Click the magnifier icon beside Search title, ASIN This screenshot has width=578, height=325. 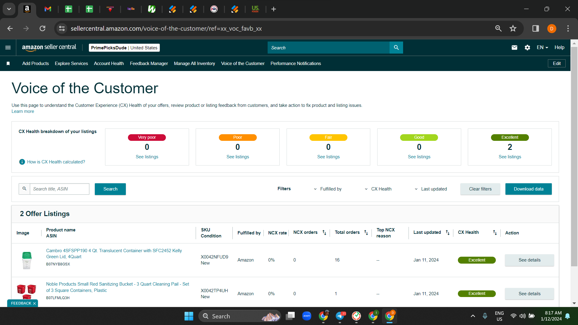click(24, 189)
